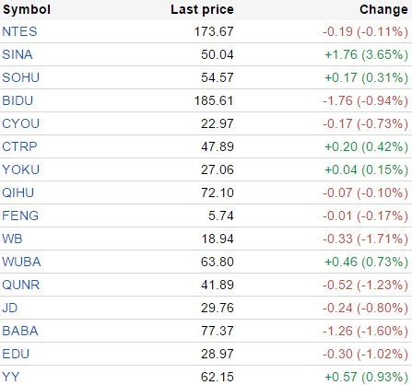Viewport: 412px width, 385px height.
Task: Open the BABA ticker link
Action: pyautogui.click(x=20, y=331)
